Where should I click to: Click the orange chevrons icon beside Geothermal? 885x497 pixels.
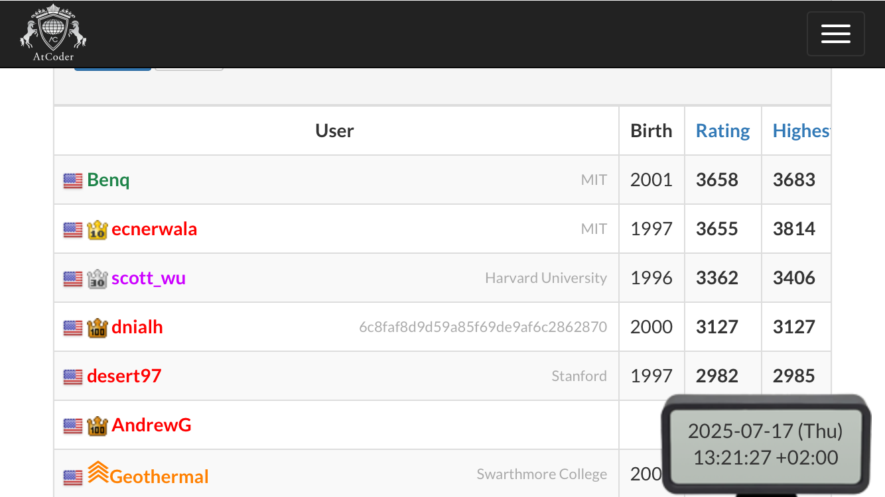point(98,472)
